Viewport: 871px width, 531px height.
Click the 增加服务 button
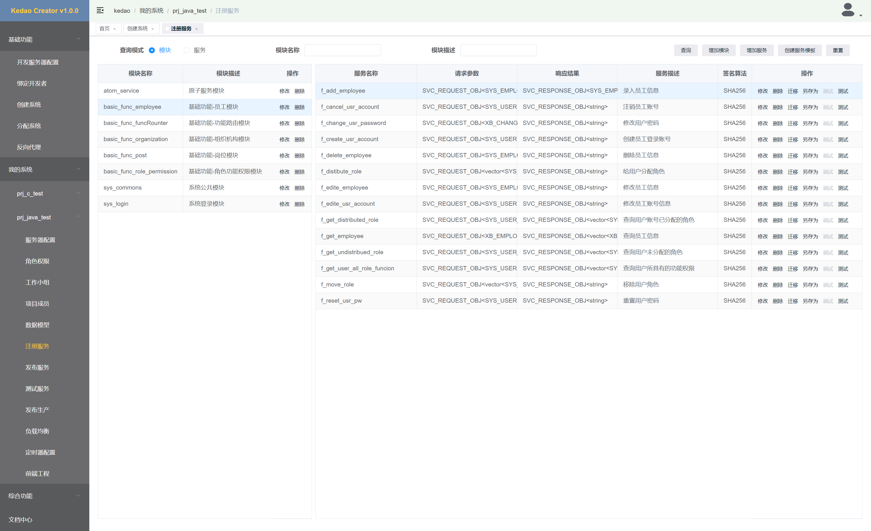pyautogui.click(x=756, y=50)
